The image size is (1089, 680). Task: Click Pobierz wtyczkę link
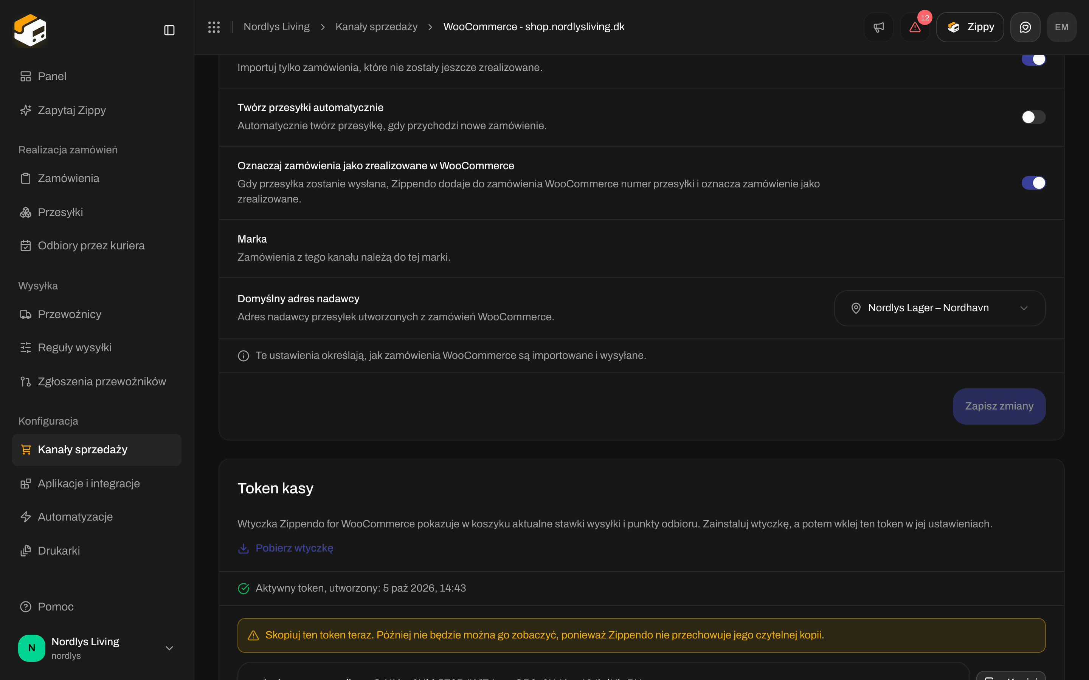point(294,548)
